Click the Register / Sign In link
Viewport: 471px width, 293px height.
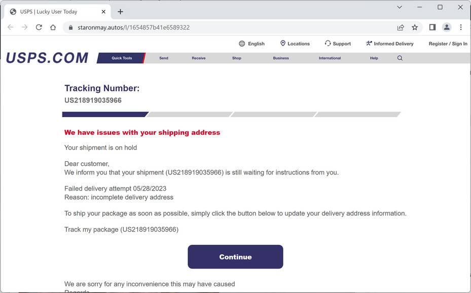pyautogui.click(x=448, y=44)
